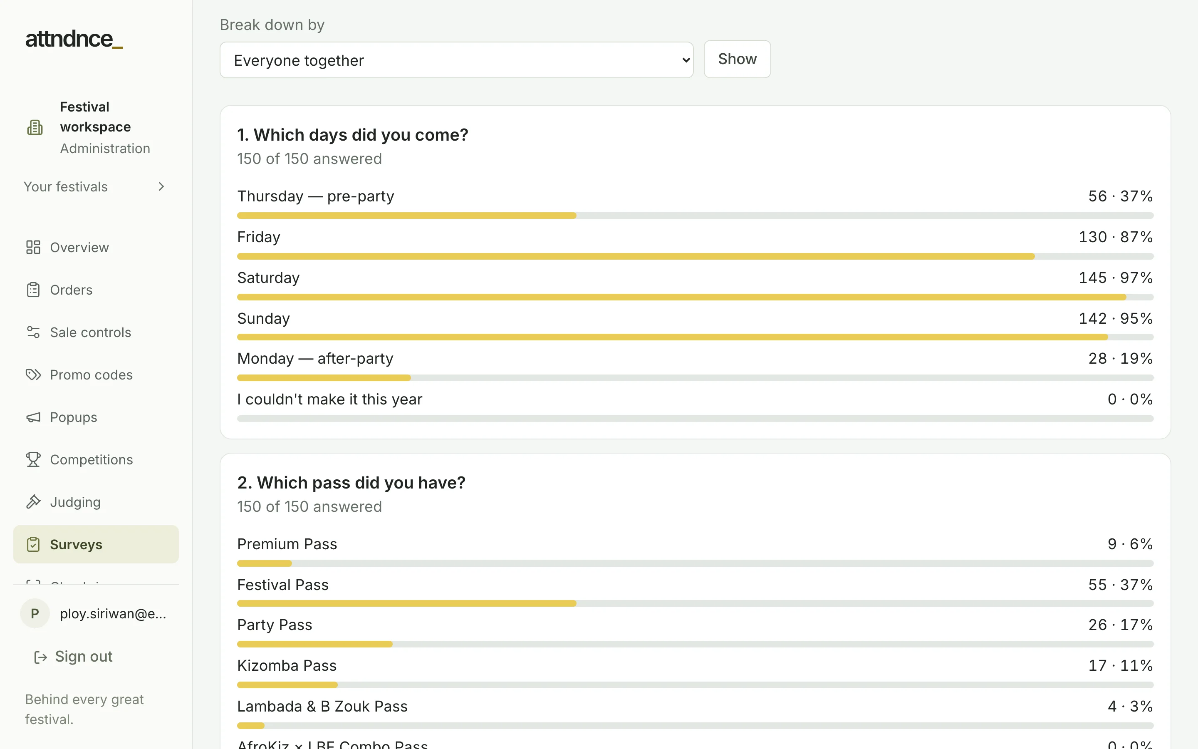This screenshot has height=749, width=1198.
Task: Click the Show button
Action: pyautogui.click(x=737, y=59)
